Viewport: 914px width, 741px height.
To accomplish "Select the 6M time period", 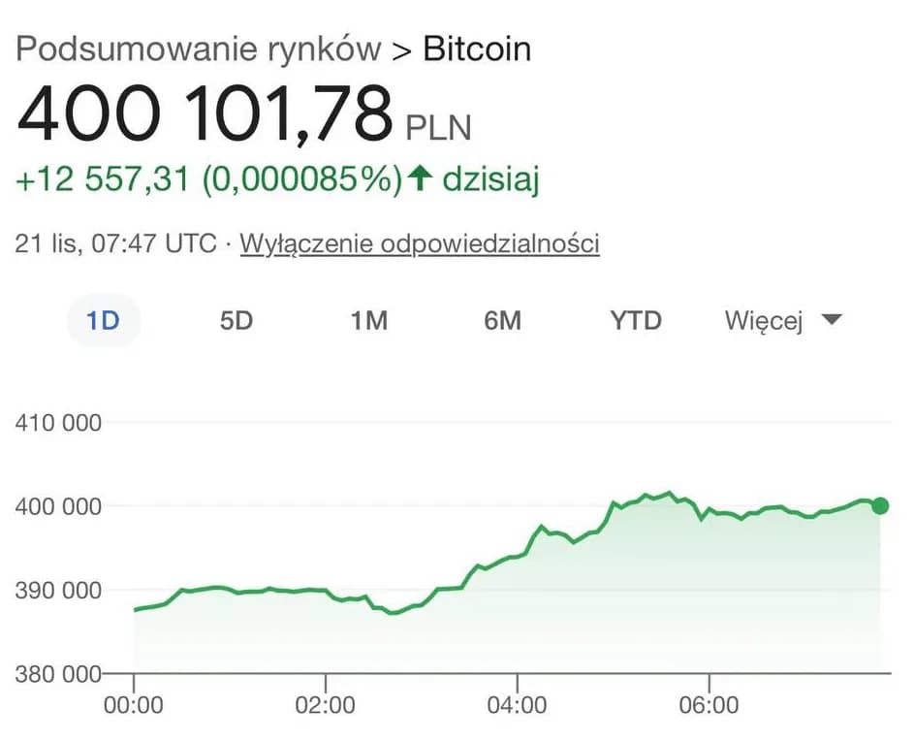I will (x=503, y=320).
